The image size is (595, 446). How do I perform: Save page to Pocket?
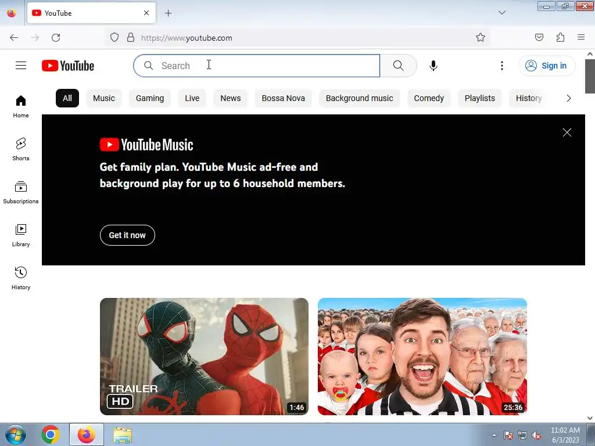tap(539, 37)
